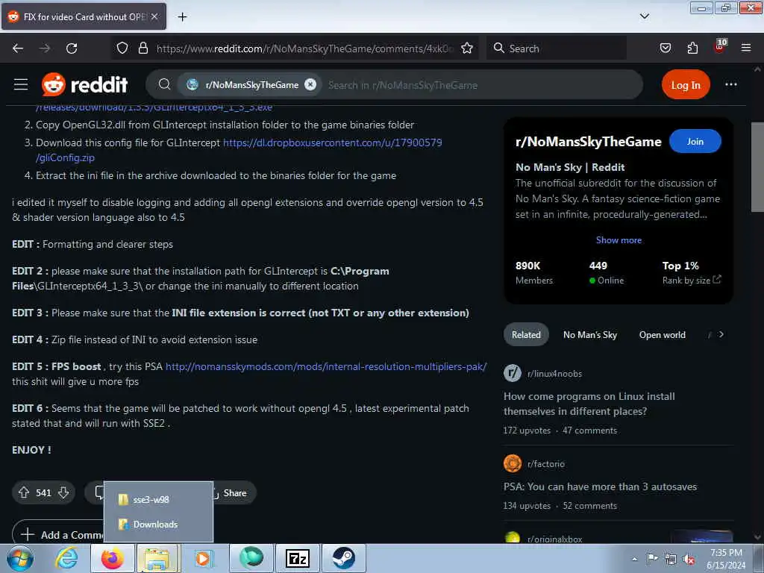Click the Log In button
This screenshot has height=573, width=764.
pos(686,85)
